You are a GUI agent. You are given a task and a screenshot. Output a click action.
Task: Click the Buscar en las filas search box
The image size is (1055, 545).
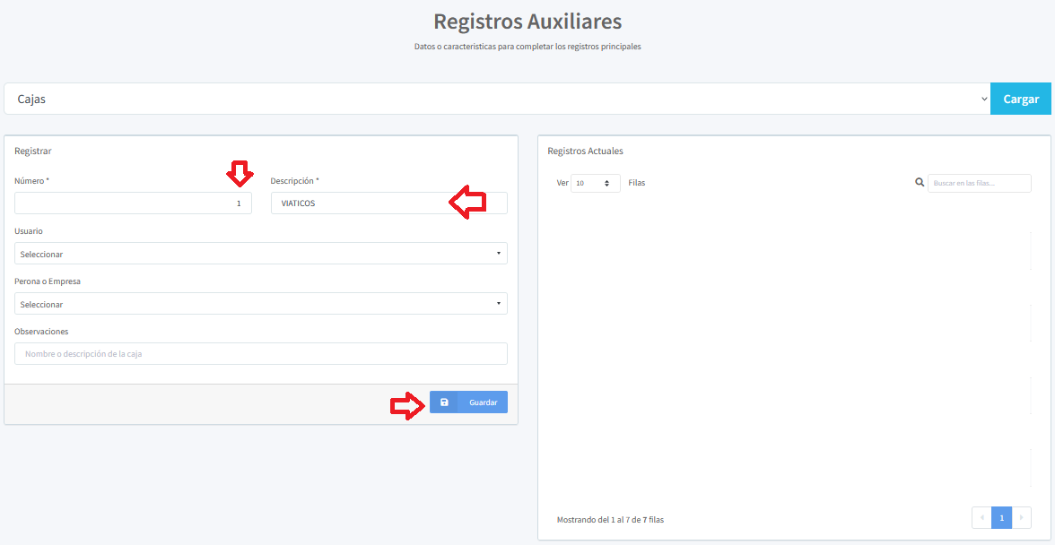pyautogui.click(x=979, y=183)
